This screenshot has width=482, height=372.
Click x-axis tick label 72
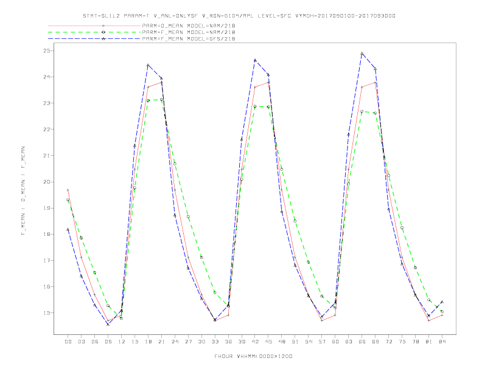388,342
